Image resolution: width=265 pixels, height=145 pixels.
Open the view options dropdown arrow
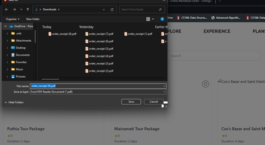click(x=153, y=19)
